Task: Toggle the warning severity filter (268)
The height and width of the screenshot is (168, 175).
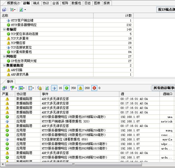Action: pos(80,88)
